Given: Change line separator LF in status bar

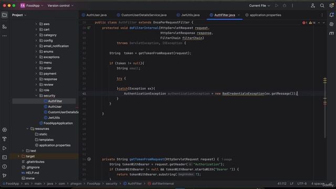Looking at the screenshot, I should pyautogui.click(x=292, y=184).
